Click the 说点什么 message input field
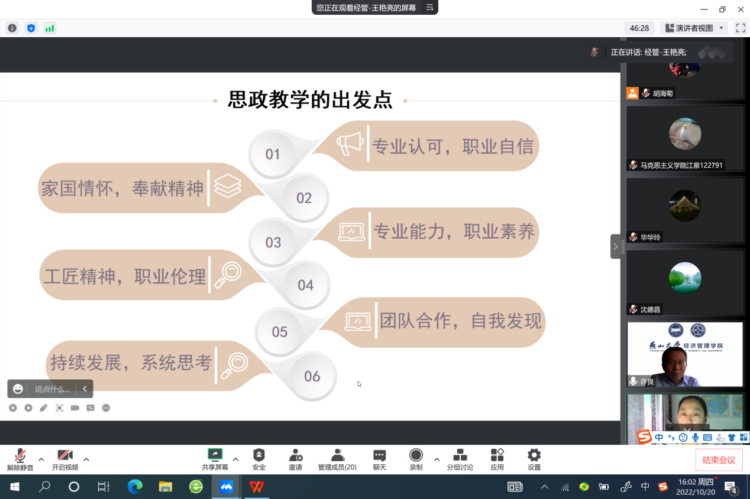The height and width of the screenshot is (499, 750). [52, 389]
